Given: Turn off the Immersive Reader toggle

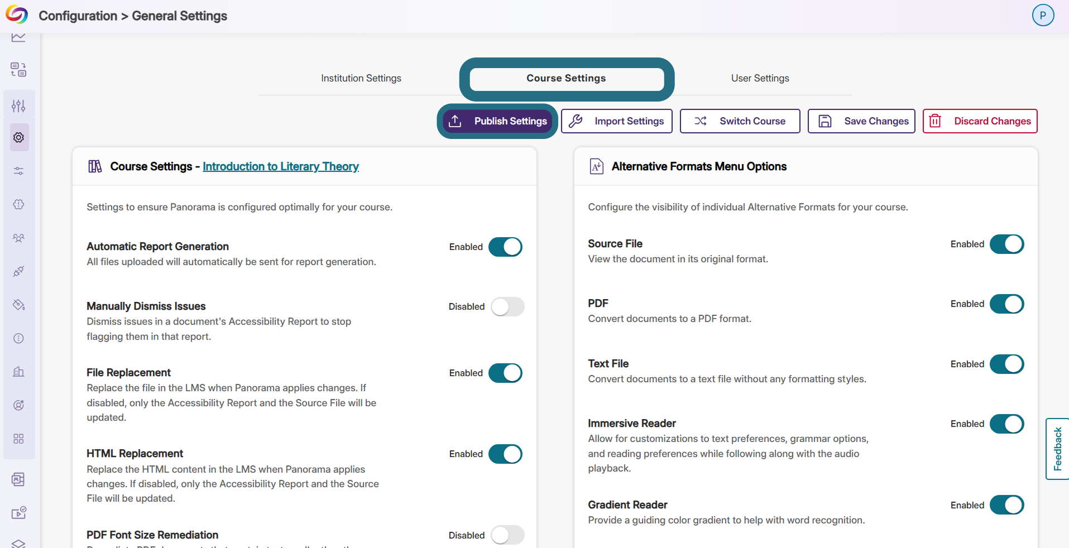Looking at the screenshot, I should coord(1006,424).
